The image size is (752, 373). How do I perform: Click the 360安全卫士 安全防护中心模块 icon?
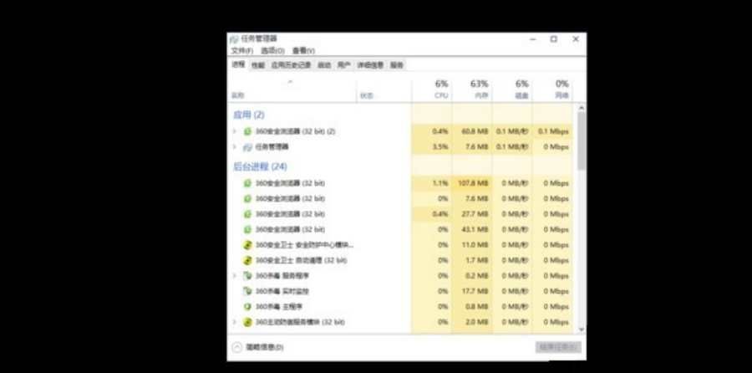coord(247,245)
